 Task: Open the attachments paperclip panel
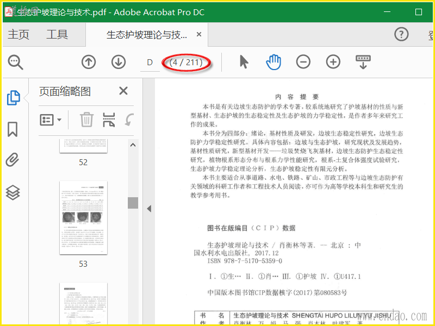13,160
